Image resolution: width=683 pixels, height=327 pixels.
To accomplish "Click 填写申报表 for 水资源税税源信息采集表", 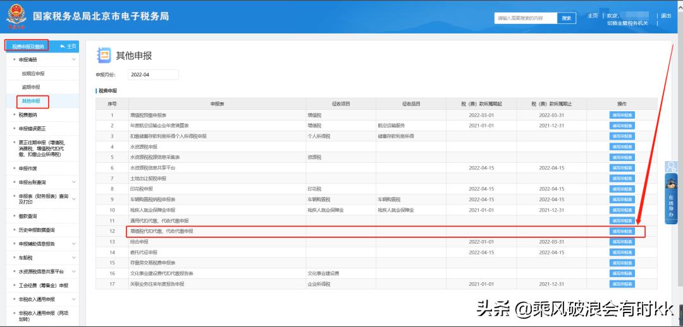I will [622, 157].
